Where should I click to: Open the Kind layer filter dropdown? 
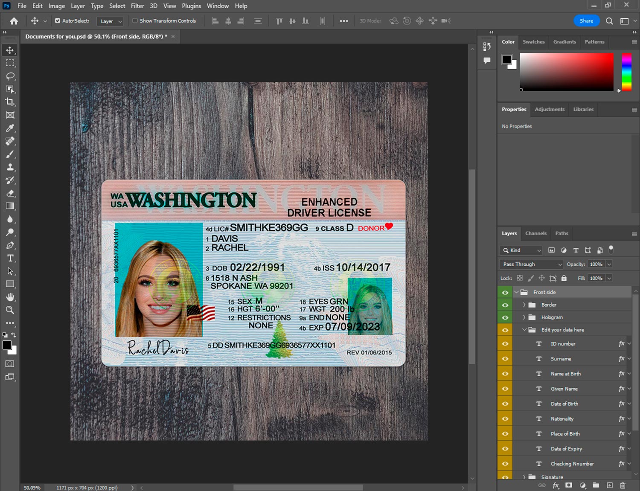pyautogui.click(x=521, y=250)
